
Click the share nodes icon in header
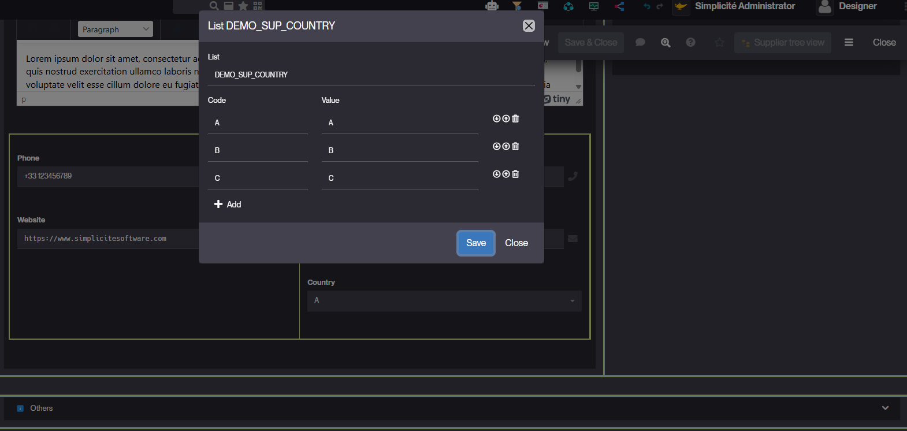pyautogui.click(x=619, y=6)
